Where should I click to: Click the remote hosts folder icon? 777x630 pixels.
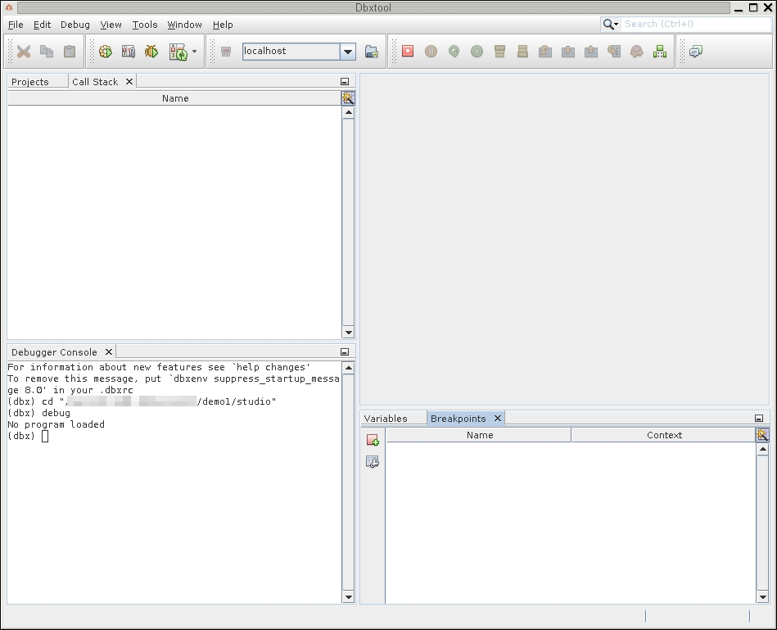372,51
